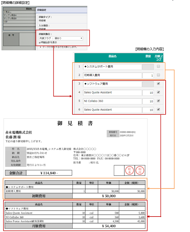Click the 月額費用 subtotal label
Screen dimensions: 190x232
pos(39,226)
